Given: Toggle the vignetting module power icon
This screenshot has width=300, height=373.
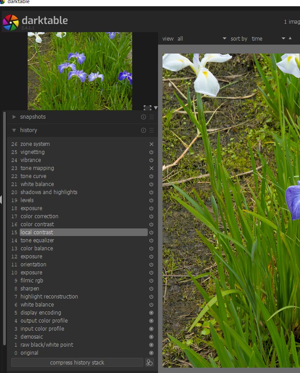Looking at the screenshot, I should point(151,152).
